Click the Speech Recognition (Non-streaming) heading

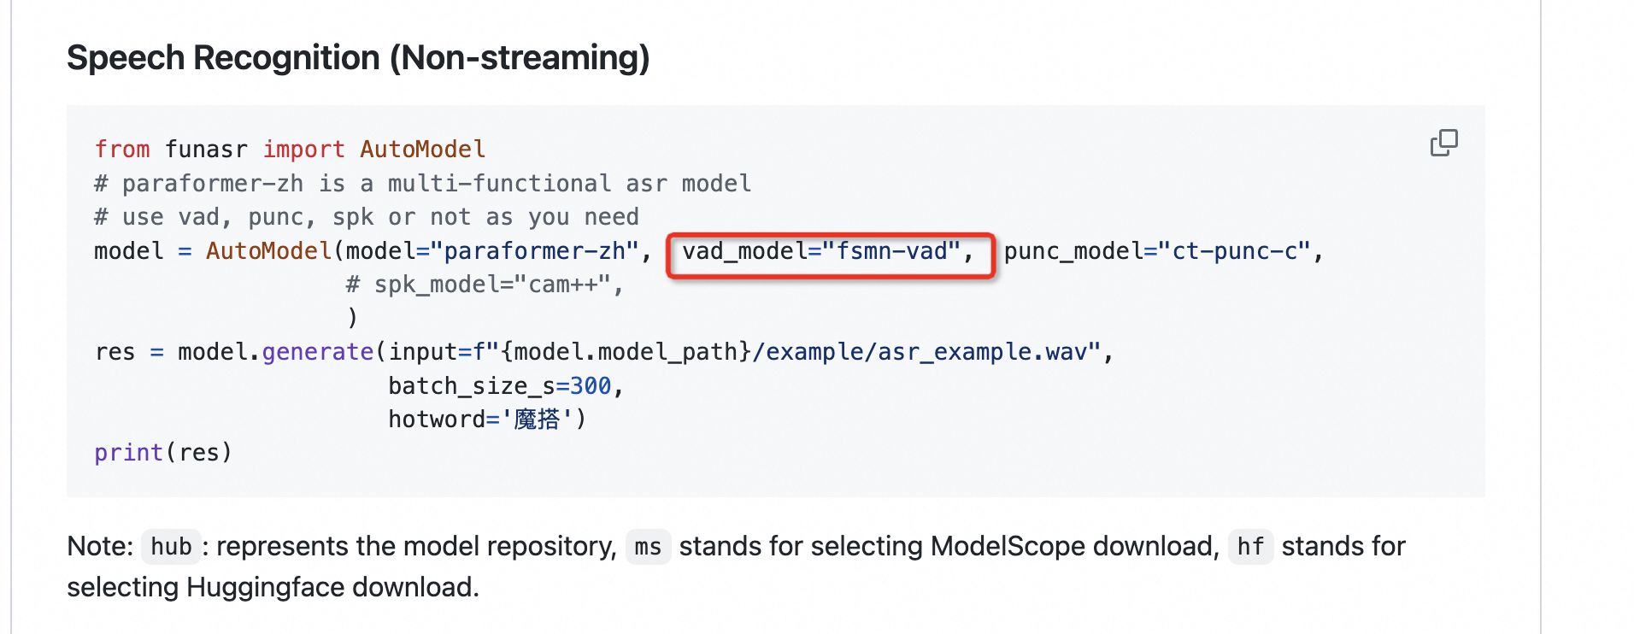tap(358, 58)
